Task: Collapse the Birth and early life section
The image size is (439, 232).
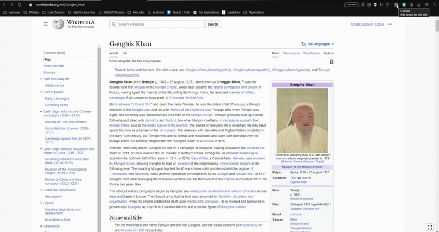Action: click(x=41, y=79)
